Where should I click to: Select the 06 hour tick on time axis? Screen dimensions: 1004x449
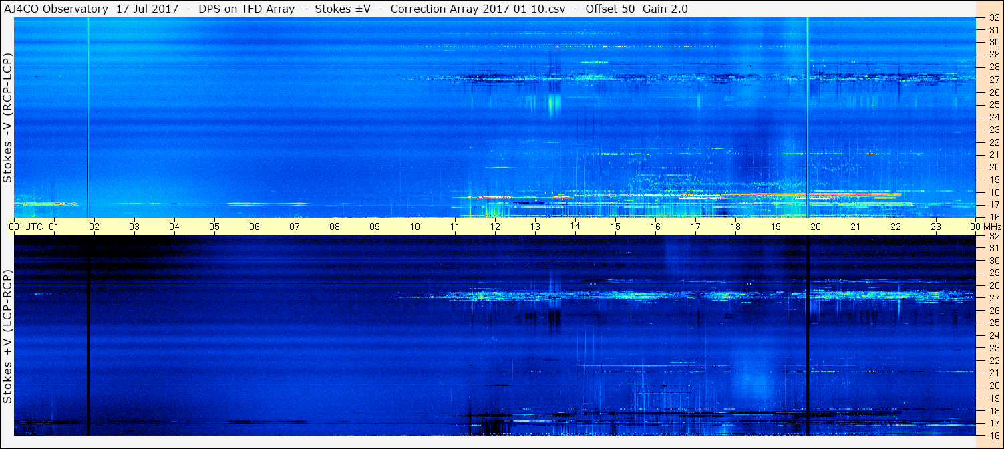pyautogui.click(x=255, y=227)
